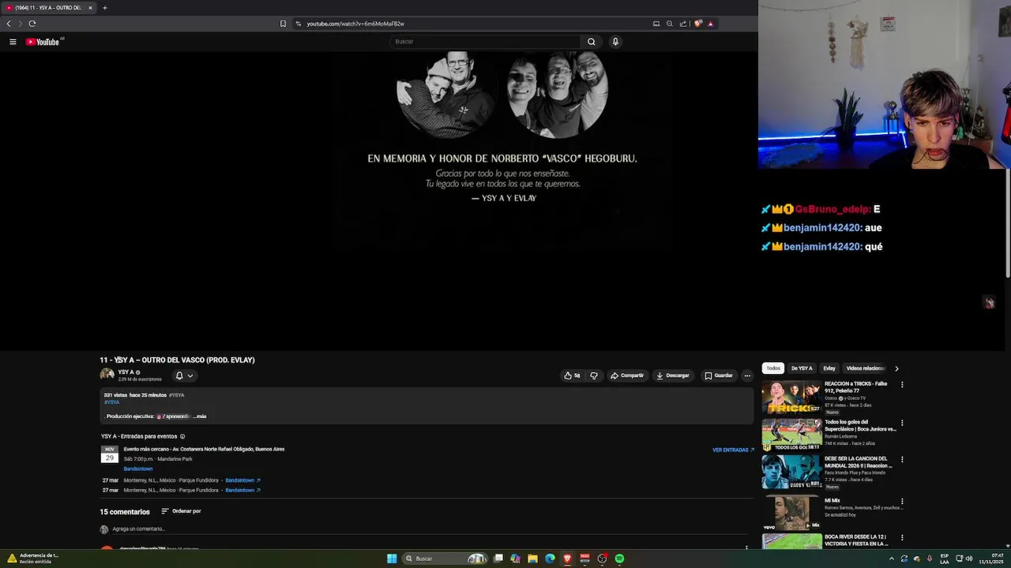1011x568 pixels.
Task: Click the #YSYA hashtag link
Action: [x=111, y=402]
